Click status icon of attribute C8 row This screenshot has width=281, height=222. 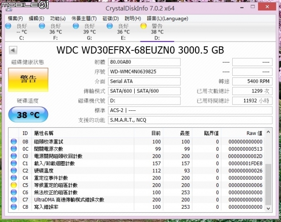pos(14,207)
